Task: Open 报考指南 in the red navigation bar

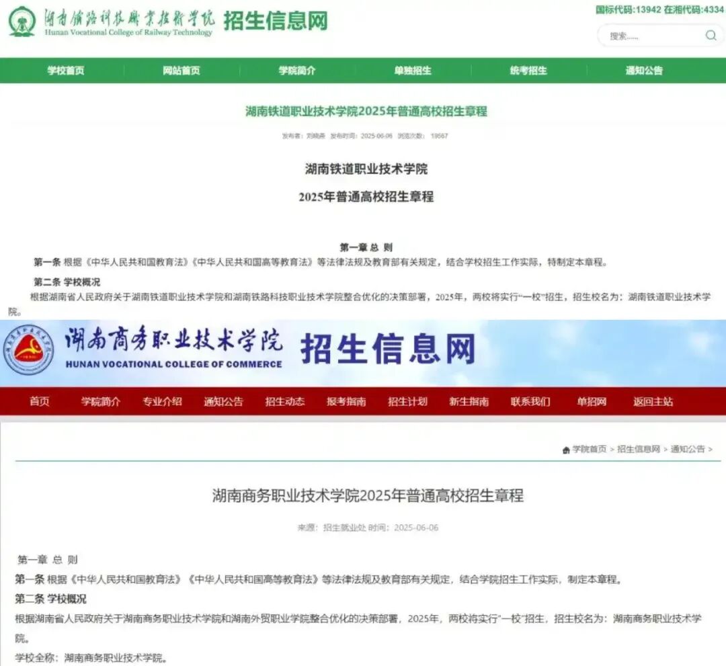Action: click(x=346, y=401)
